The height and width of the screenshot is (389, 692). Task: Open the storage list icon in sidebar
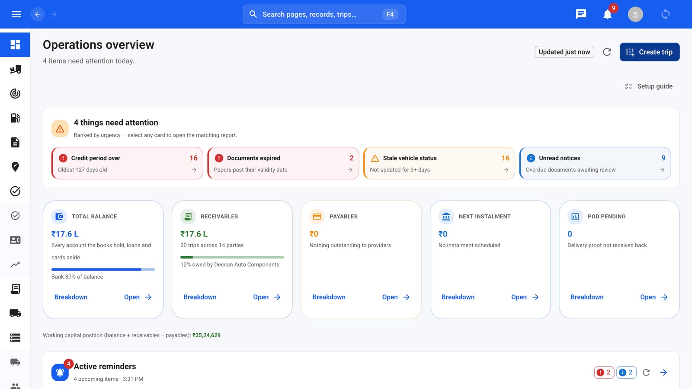pyautogui.click(x=15, y=338)
